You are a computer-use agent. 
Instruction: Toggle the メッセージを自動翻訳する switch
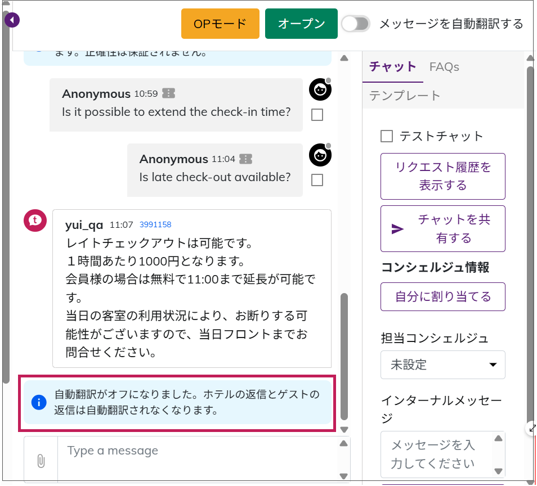356,24
